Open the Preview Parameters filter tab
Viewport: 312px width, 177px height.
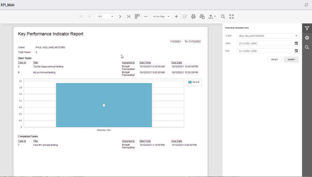click(307, 28)
